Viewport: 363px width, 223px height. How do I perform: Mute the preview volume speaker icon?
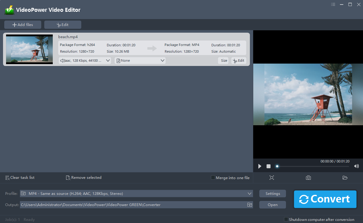pyautogui.click(x=356, y=166)
